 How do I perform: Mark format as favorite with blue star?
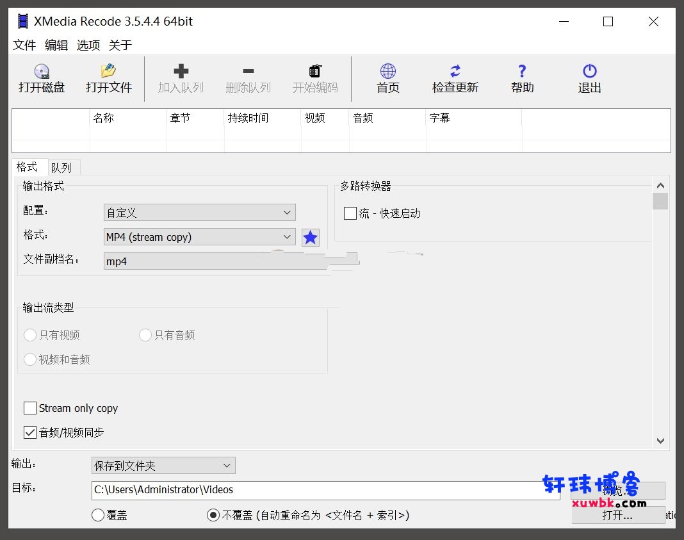pyautogui.click(x=310, y=237)
